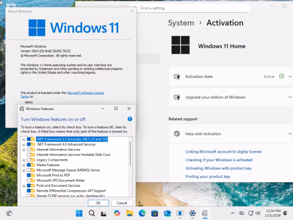Enable Legacy Components checkbox
Screen dimensions: 293x220
tap(29, 160)
